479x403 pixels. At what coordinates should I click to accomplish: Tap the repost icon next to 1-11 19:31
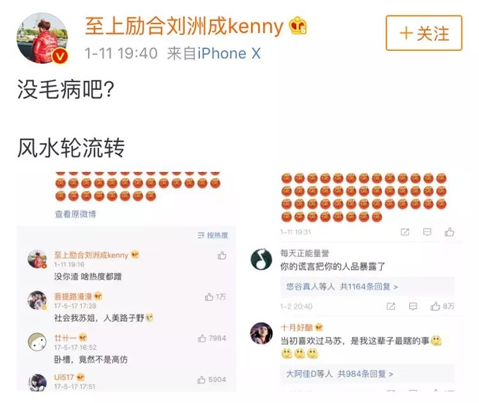405,232
